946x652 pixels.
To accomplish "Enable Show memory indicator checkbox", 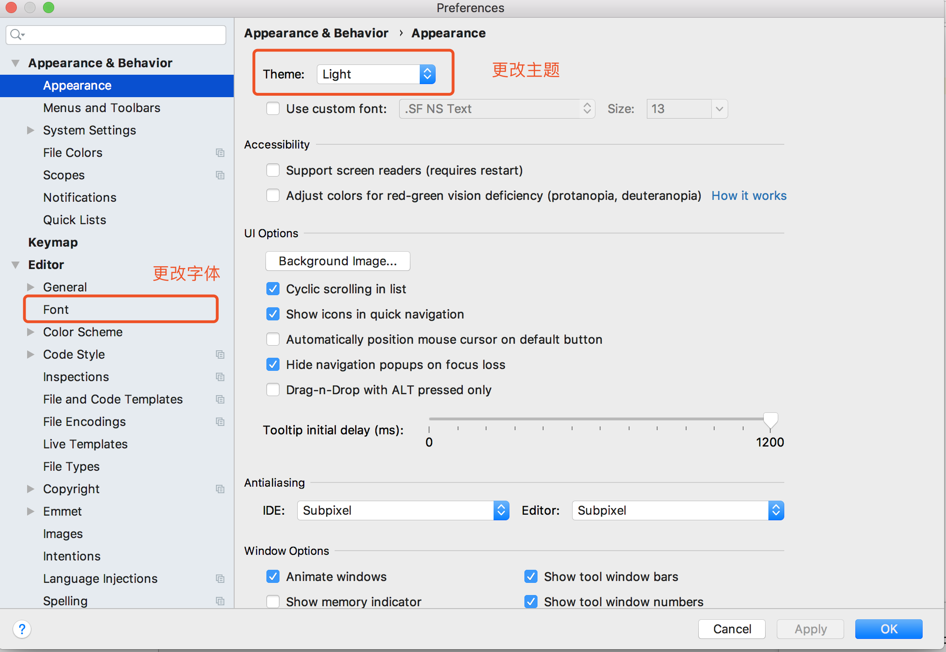I will pyautogui.click(x=273, y=602).
